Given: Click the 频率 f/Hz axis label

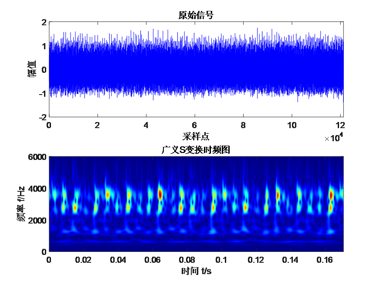Looking at the screenshot, I should click(21, 204).
